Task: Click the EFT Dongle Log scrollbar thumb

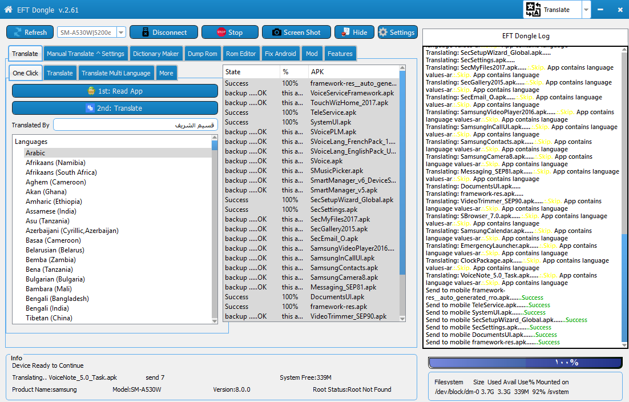Action: click(x=624, y=287)
